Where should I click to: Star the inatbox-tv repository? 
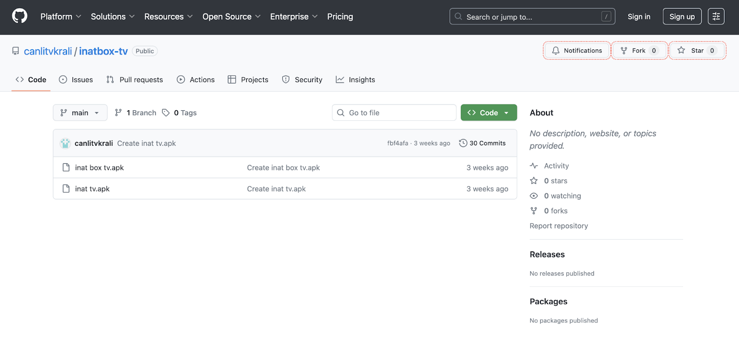pos(697,51)
